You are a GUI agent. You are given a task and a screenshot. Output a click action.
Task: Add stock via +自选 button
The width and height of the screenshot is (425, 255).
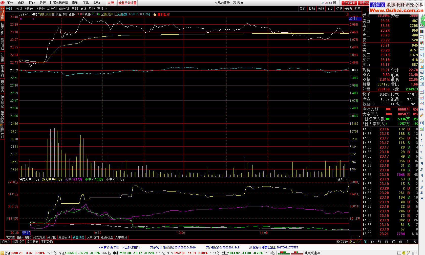[348, 9]
